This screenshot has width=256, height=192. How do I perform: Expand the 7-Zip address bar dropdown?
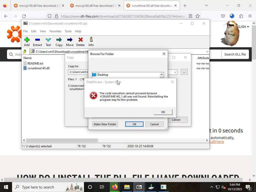point(207,51)
